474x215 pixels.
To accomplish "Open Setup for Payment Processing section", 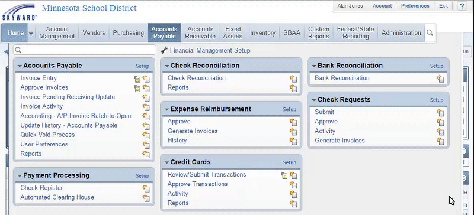I will point(142,176).
